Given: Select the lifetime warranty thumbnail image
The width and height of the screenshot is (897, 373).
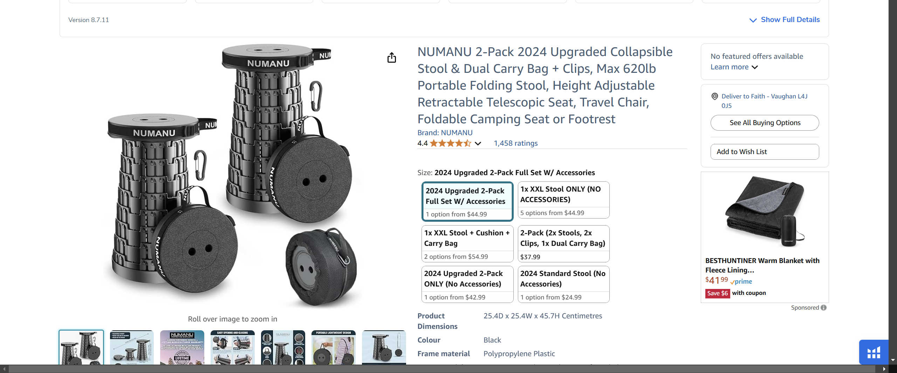Looking at the screenshot, I should (182, 347).
